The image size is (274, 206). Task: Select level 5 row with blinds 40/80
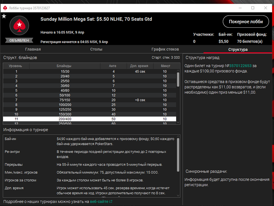coord(90,90)
